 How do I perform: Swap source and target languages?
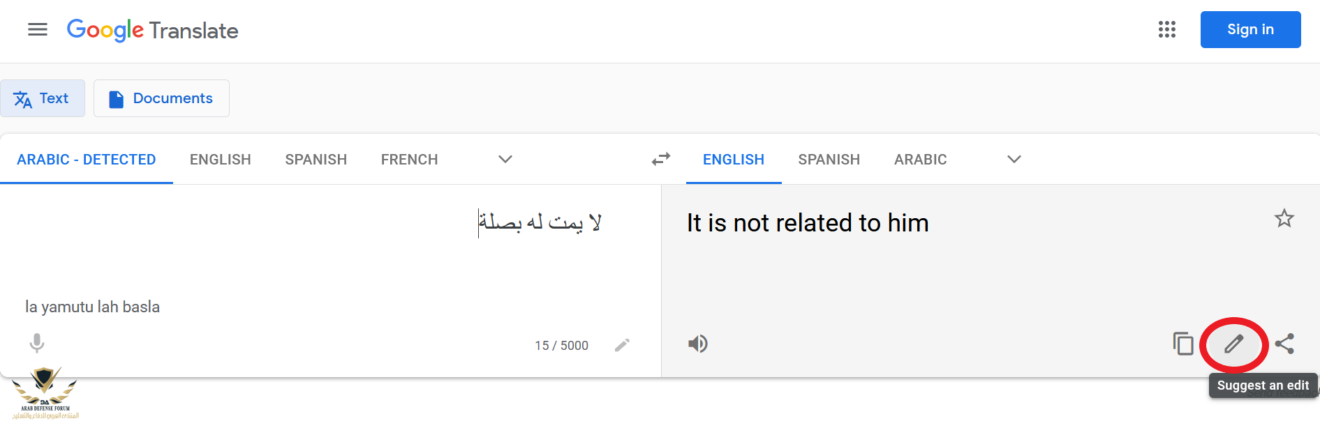[x=660, y=160]
